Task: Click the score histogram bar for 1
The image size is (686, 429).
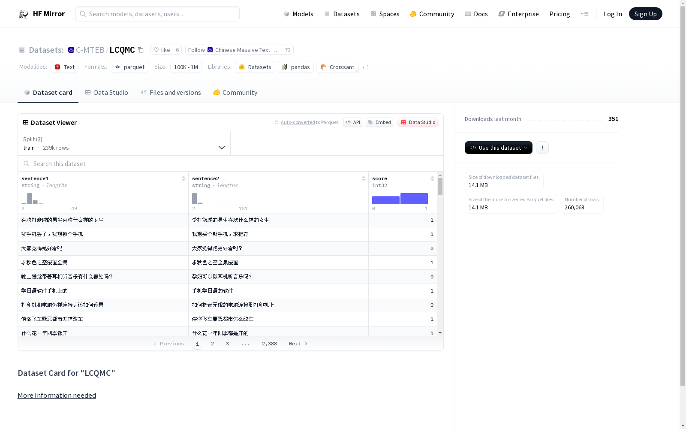Action: [414, 199]
